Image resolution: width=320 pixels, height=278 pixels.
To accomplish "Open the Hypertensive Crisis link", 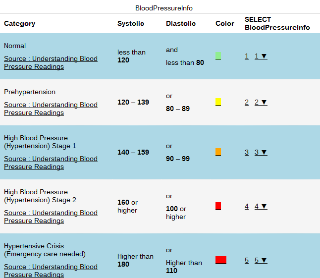I will 34,246.
